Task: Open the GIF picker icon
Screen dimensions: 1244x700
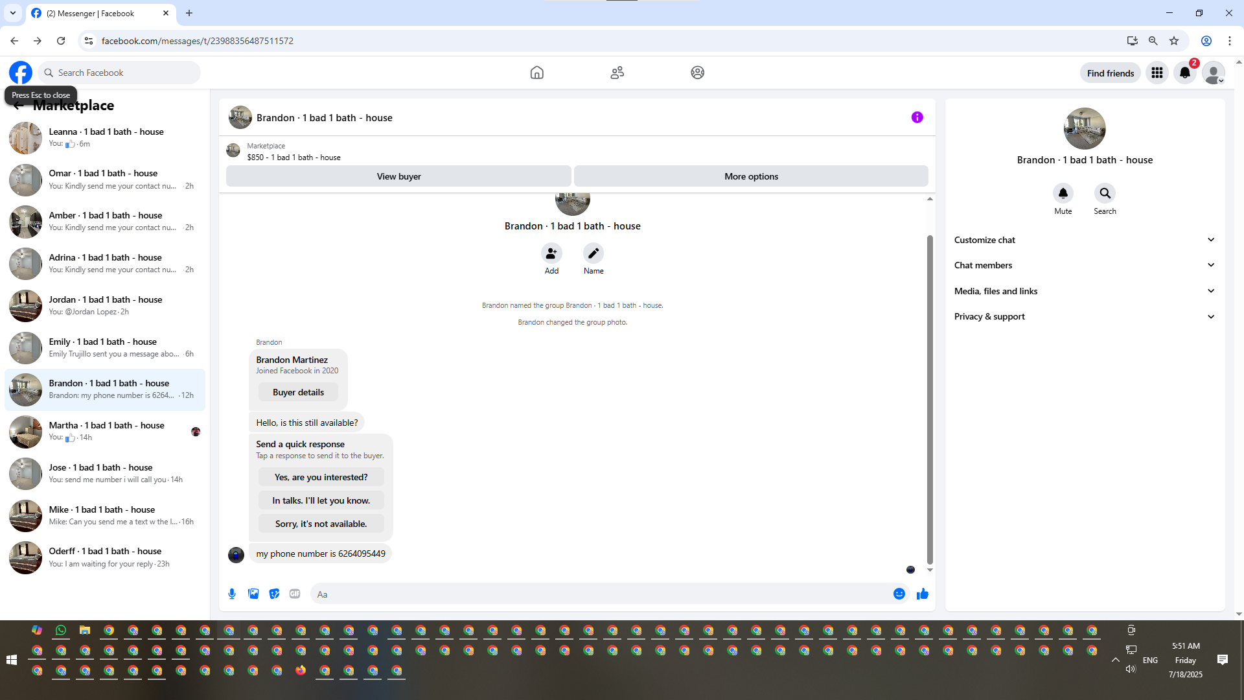Action: [x=295, y=594]
